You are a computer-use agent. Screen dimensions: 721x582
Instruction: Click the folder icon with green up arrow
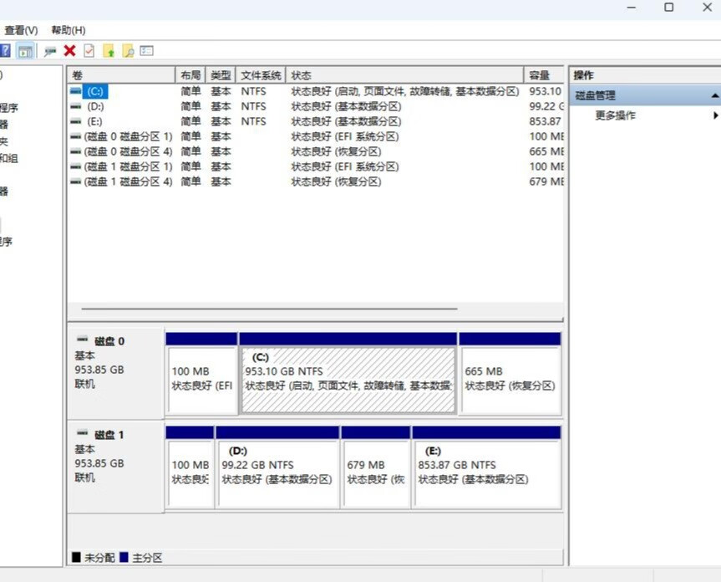[x=109, y=51]
